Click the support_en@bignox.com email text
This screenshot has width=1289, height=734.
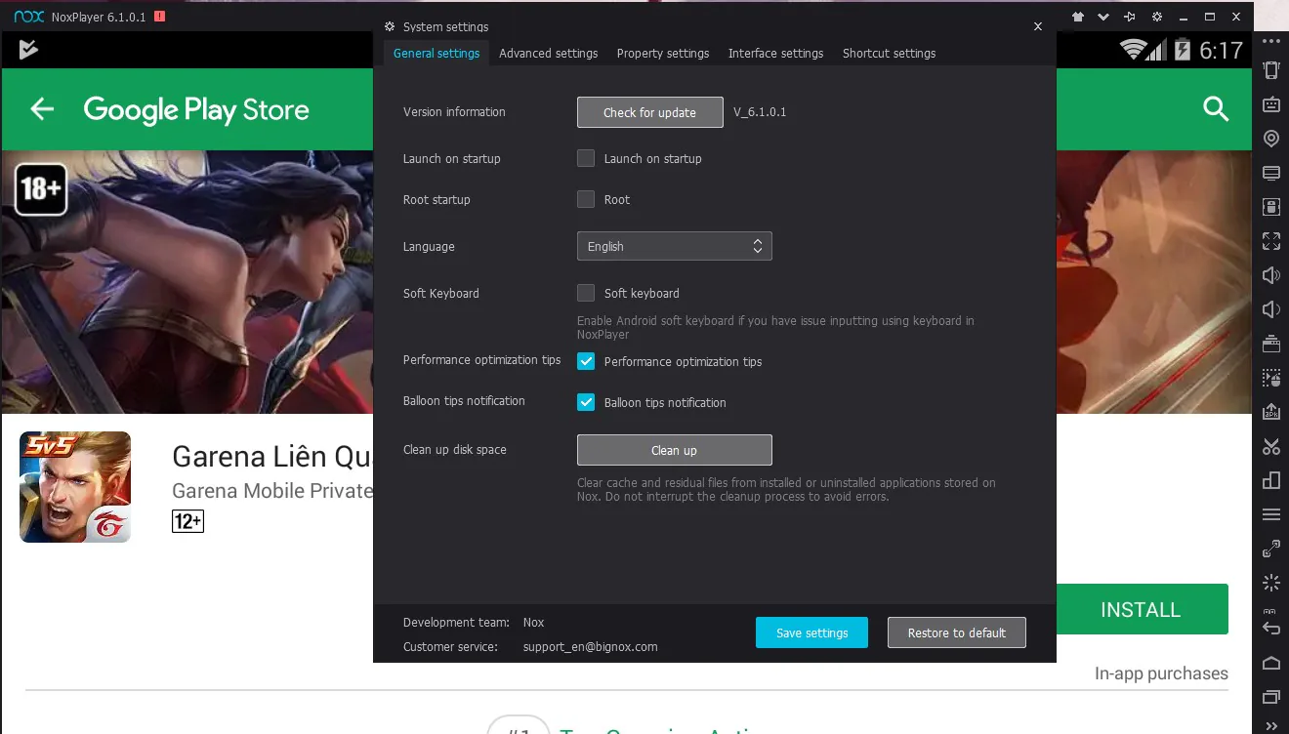tap(591, 646)
